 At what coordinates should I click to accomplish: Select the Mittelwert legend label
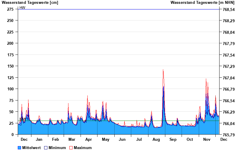tap(32, 148)
